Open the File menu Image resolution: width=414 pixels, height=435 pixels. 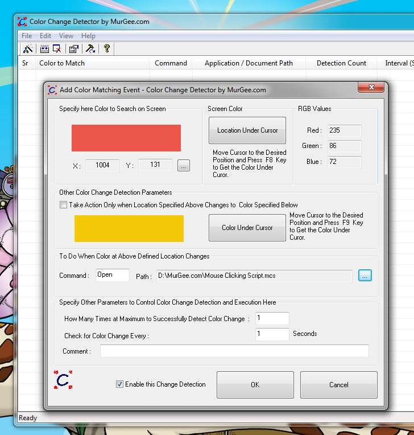27,36
